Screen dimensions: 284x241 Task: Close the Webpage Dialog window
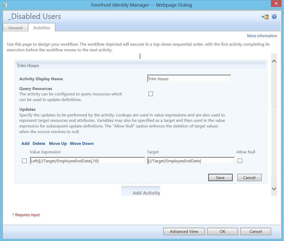tap(276, 3)
